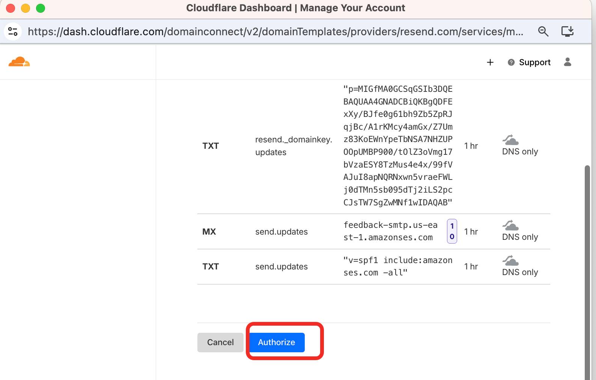Click the resend._domainkey.updates record name

point(293,146)
